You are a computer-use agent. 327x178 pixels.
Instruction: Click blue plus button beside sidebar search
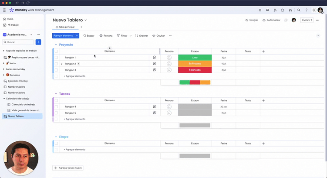(x=38, y=42)
